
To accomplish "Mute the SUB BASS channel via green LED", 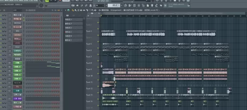I will pos(1,35).
